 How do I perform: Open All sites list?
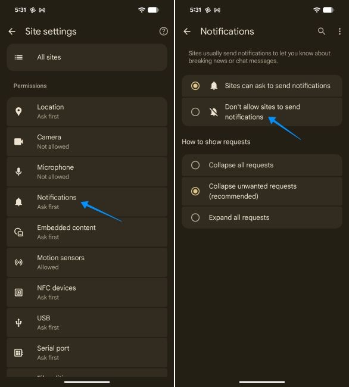coord(87,57)
